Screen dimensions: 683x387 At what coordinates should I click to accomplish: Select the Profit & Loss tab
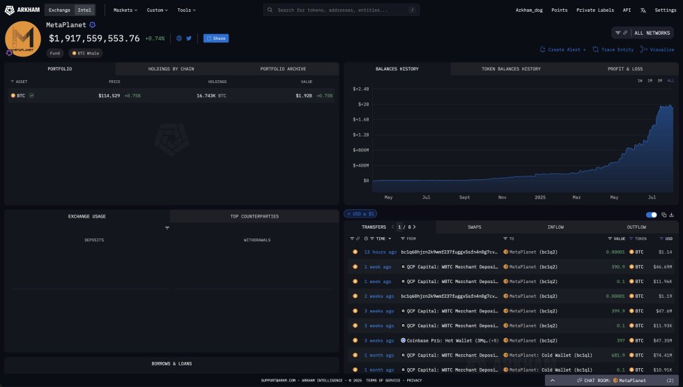click(625, 69)
